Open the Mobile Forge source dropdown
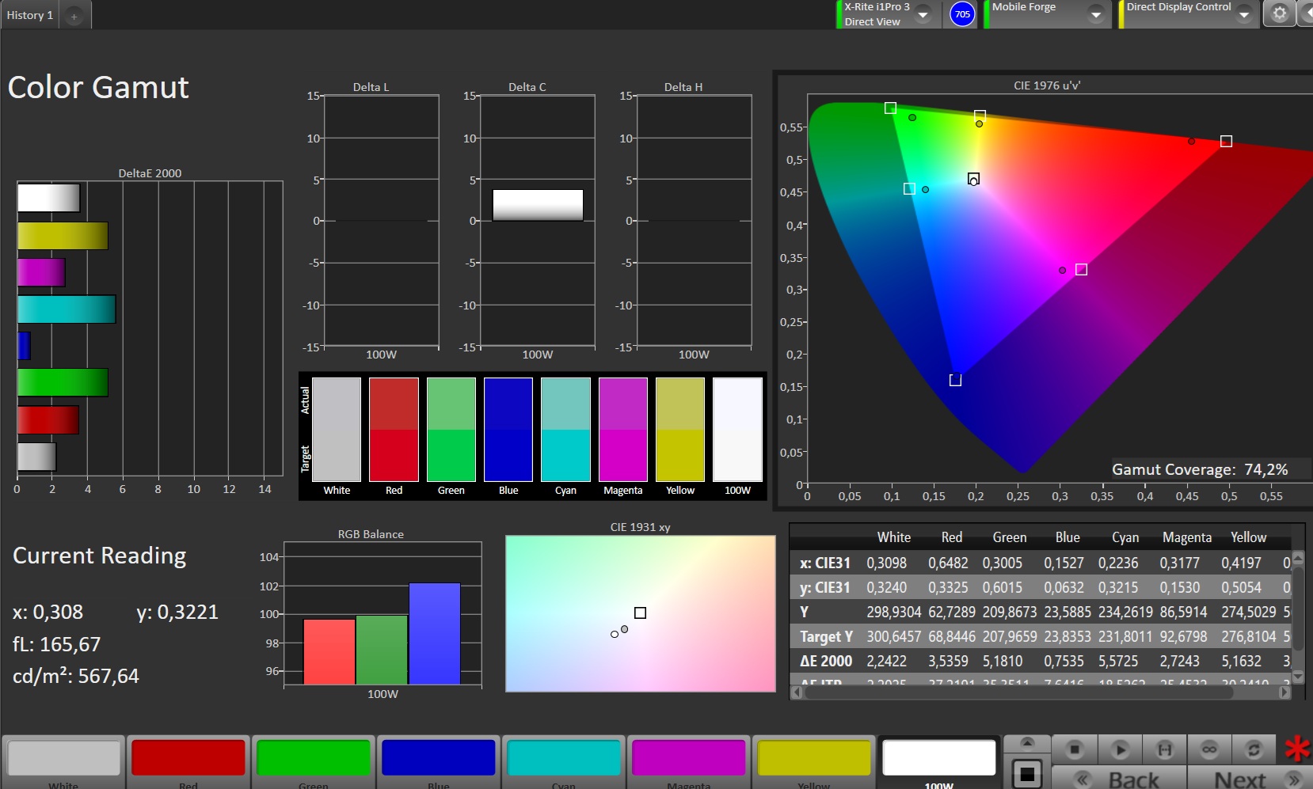The width and height of the screenshot is (1313, 789). (1096, 15)
